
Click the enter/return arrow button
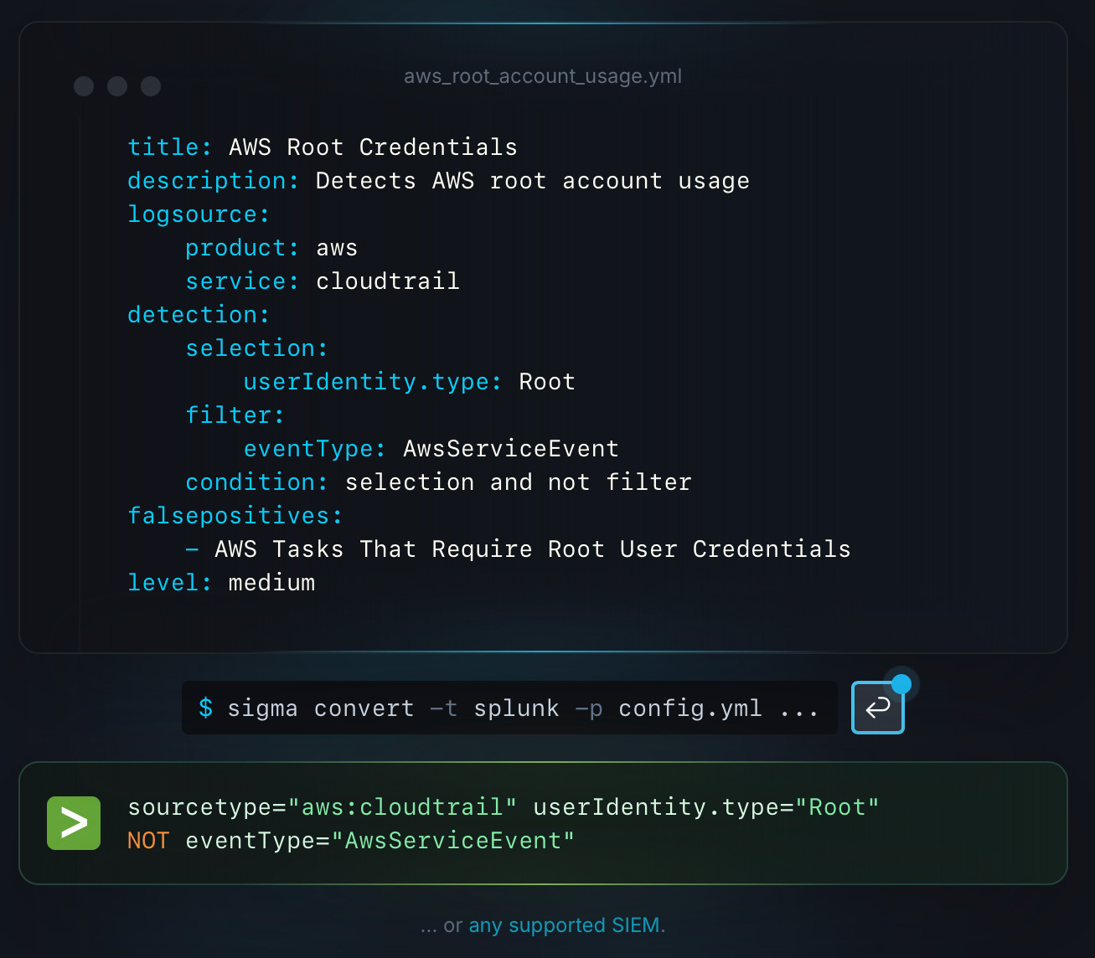click(877, 708)
